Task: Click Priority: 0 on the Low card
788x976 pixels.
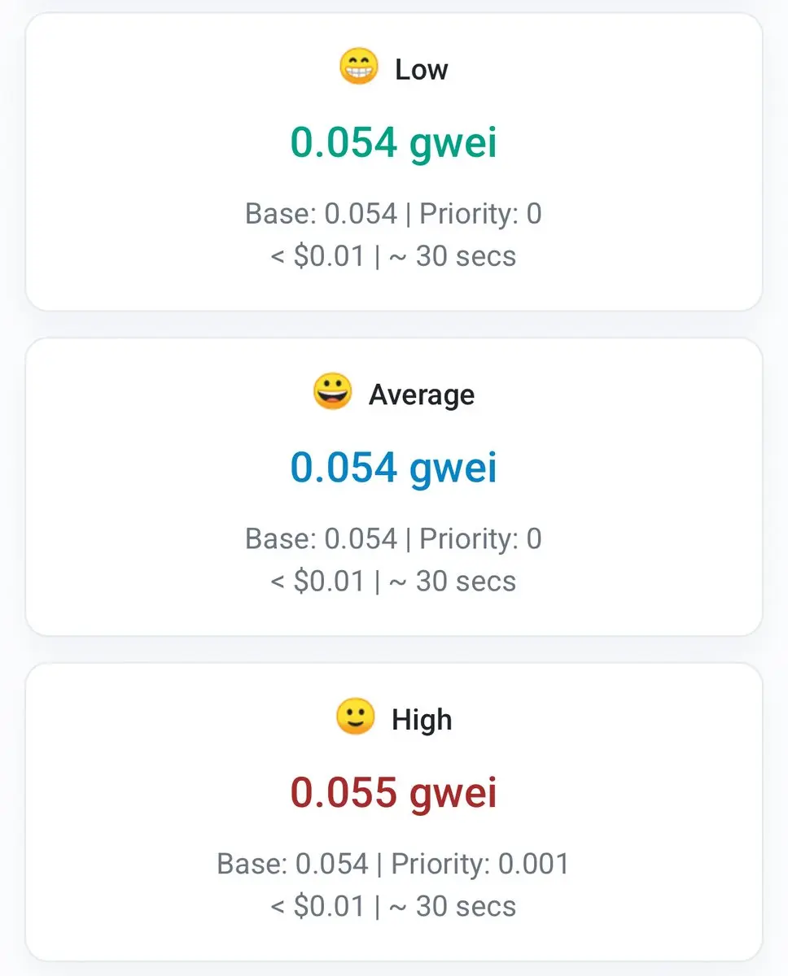Action: point(481,214)
